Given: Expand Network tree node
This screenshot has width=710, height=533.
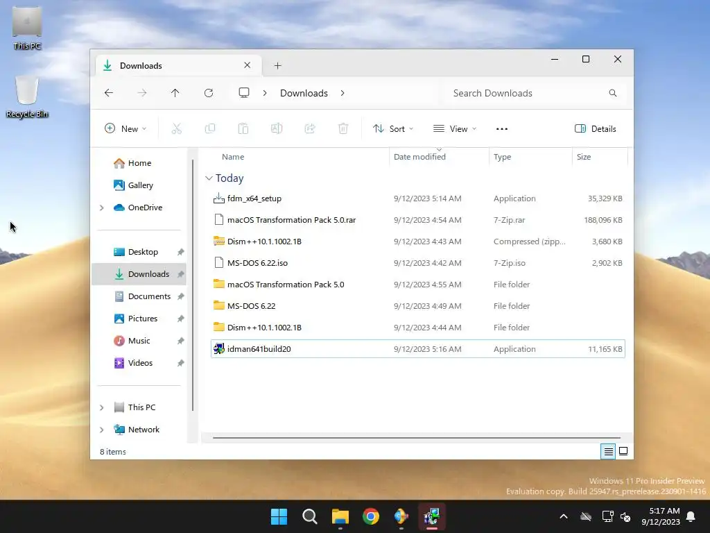Looking at the screenshot, I should tap(102, 430).
